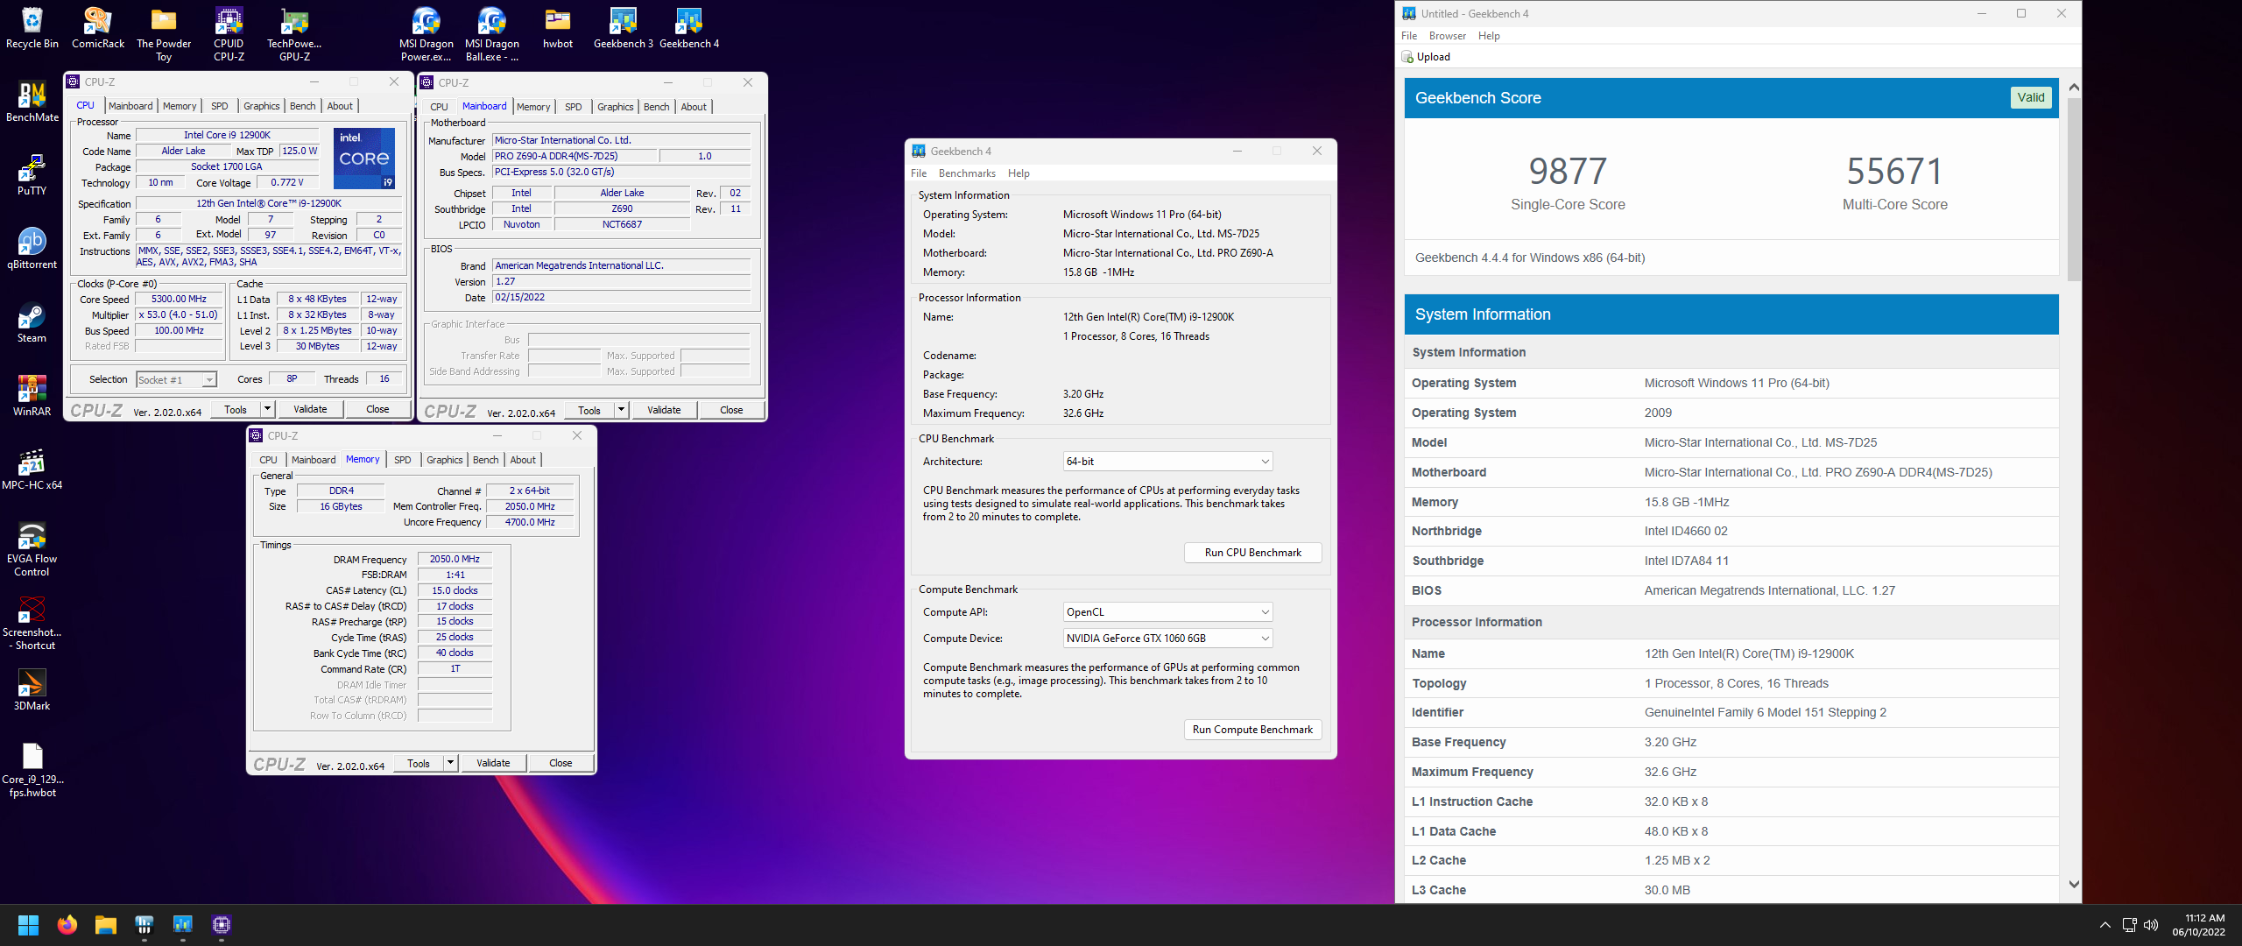The width and height of the screenshot is (2242, 946).
Task: Open Benchmarks menu in Geekbench 4 dialog
Action: coord(967,173)
